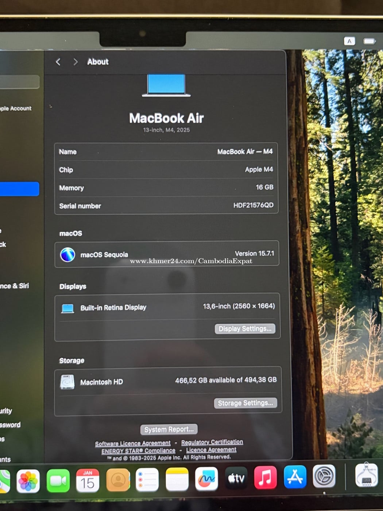Go back using the left chevron
Viewport: 383px width, 511px height.
(58, 62)
